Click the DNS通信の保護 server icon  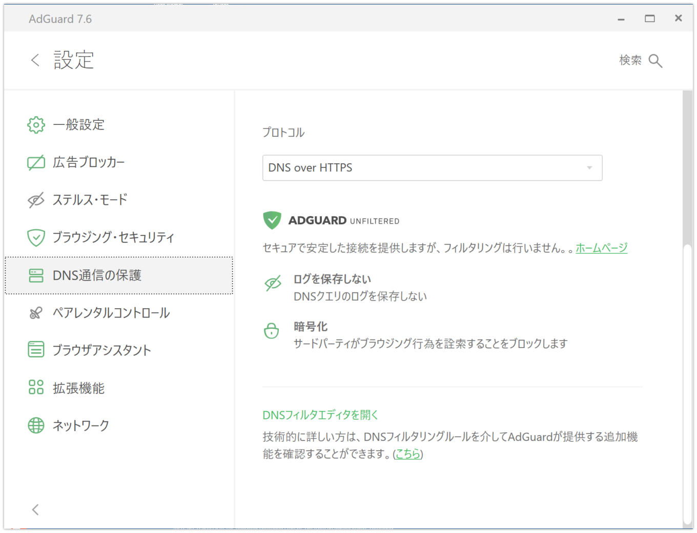tap(36, 275)
